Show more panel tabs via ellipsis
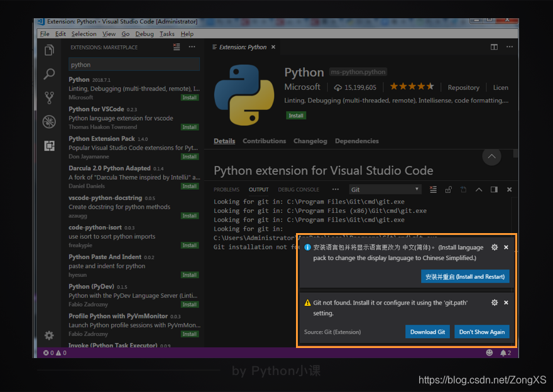This screenshot has height=392, width=553. (x=336, y=189)
